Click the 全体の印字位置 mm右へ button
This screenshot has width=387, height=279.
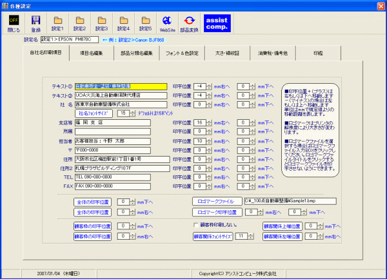(92, 212)
